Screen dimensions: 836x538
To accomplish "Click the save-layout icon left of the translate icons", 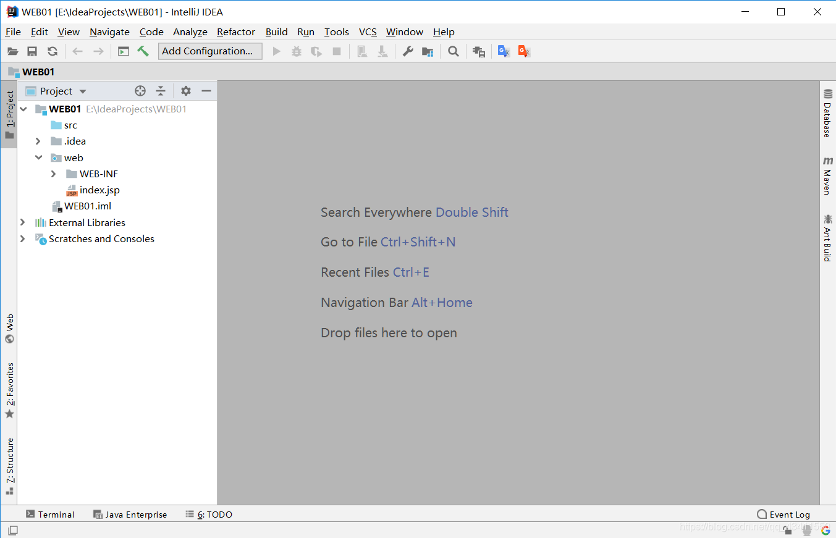I will [x=479, y=51].
